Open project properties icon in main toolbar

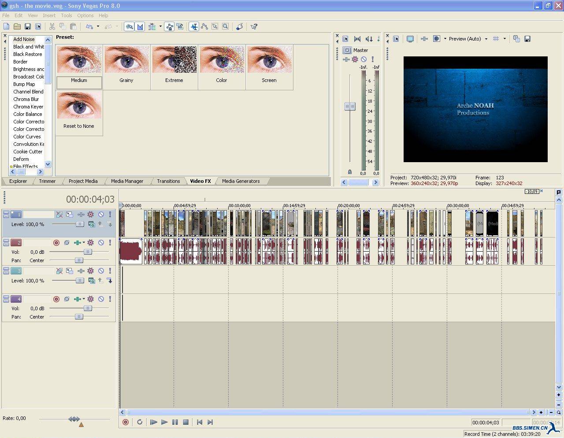[x=38, y=26]
